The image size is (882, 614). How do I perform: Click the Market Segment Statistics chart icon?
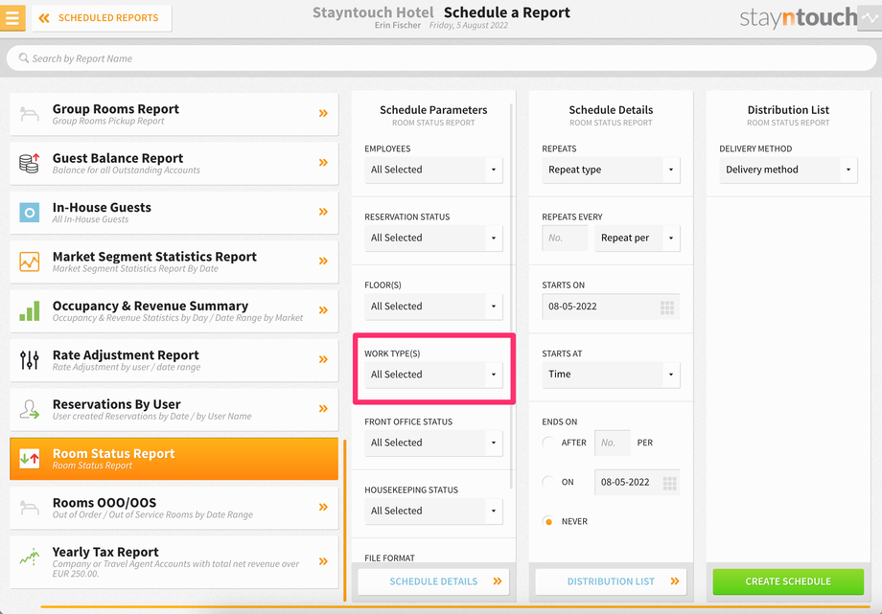coord(30,262)
